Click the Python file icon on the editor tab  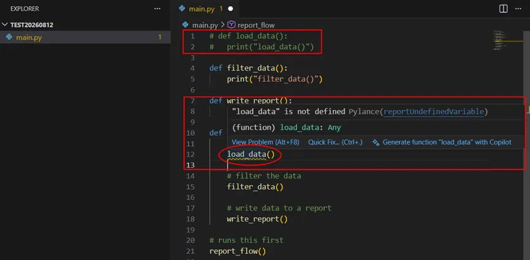[x=182, y=9]
